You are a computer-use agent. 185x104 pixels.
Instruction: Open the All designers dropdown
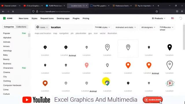pyautogui.click(x=148, y=27)
